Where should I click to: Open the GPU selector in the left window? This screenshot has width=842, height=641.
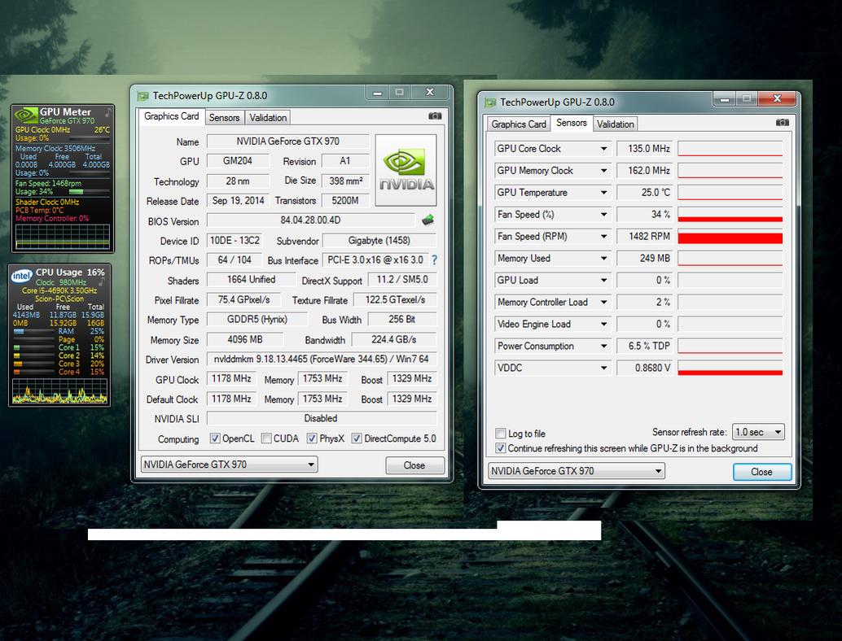[230, 464]
